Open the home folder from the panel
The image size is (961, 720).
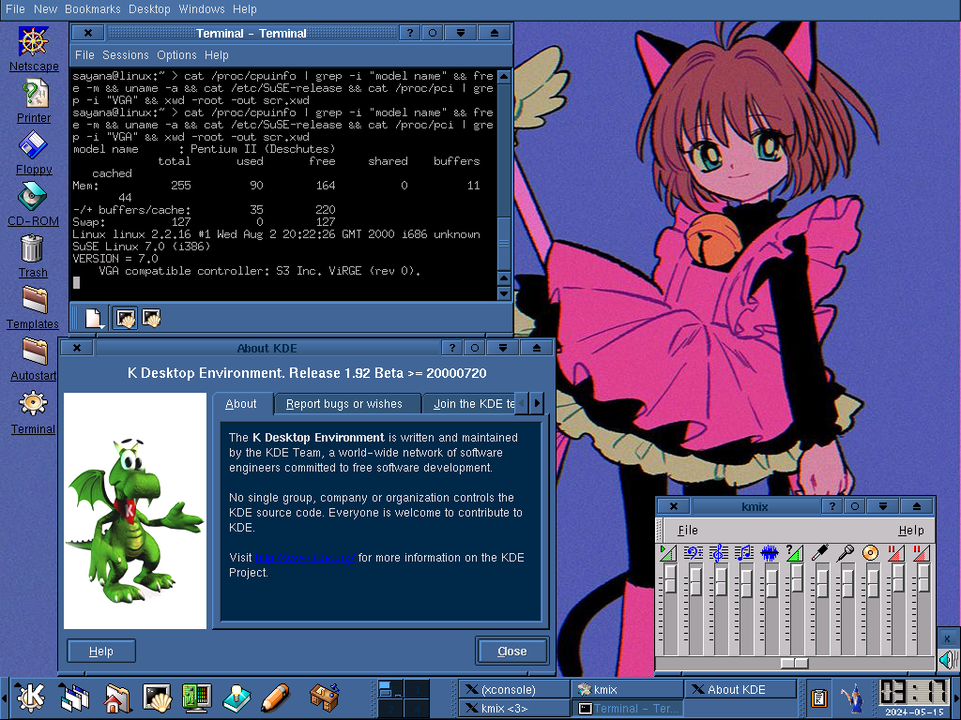[116, 697]
